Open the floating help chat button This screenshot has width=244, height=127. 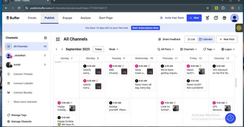point(230,118)
